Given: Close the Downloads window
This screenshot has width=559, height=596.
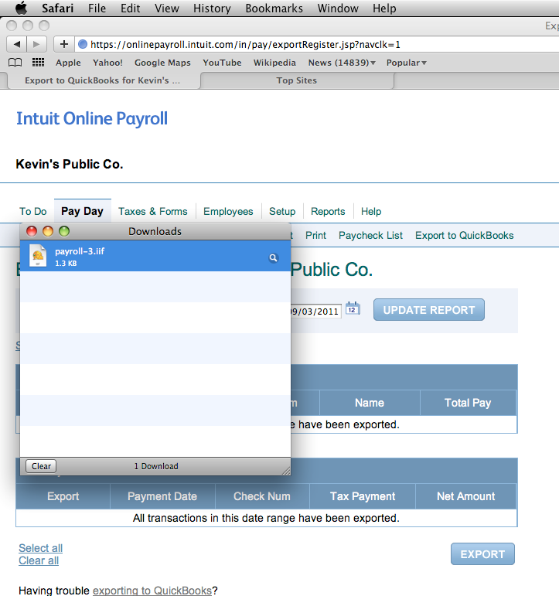Looking at the screenshot, I should (32, 231).
